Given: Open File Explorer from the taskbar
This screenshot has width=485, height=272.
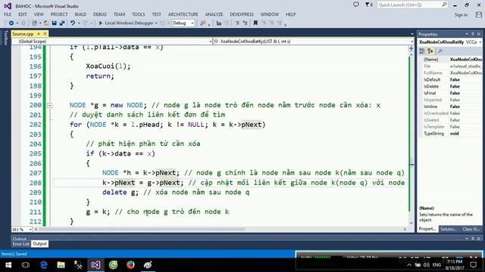Looking at the screenshot, I should click(61, 265).
